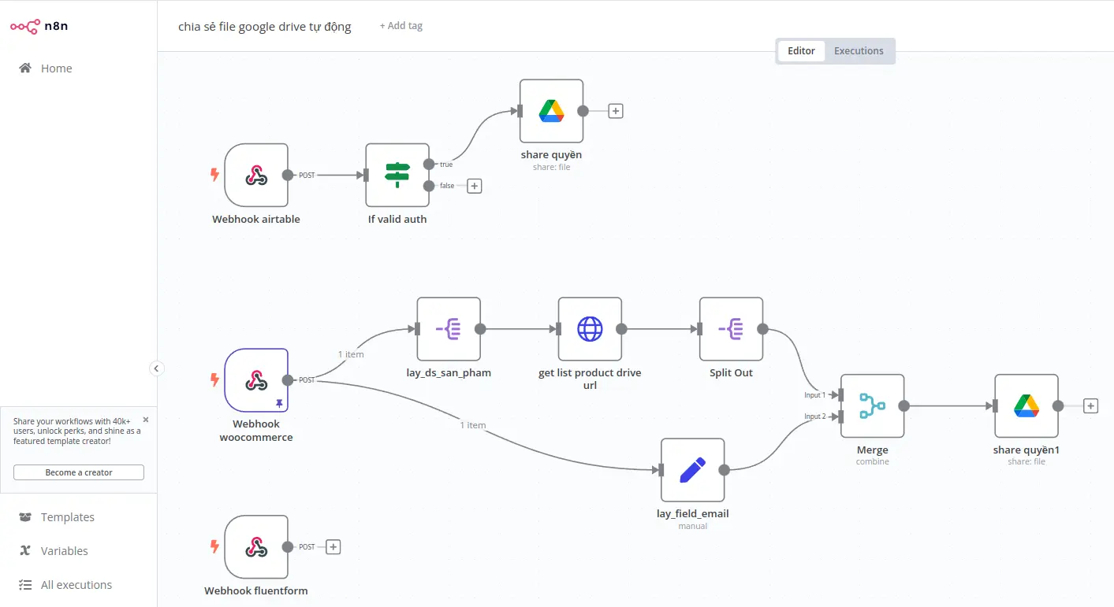1114x607 pixels.
Task: Select the Webhook woocommerce node
Action: 256,380
